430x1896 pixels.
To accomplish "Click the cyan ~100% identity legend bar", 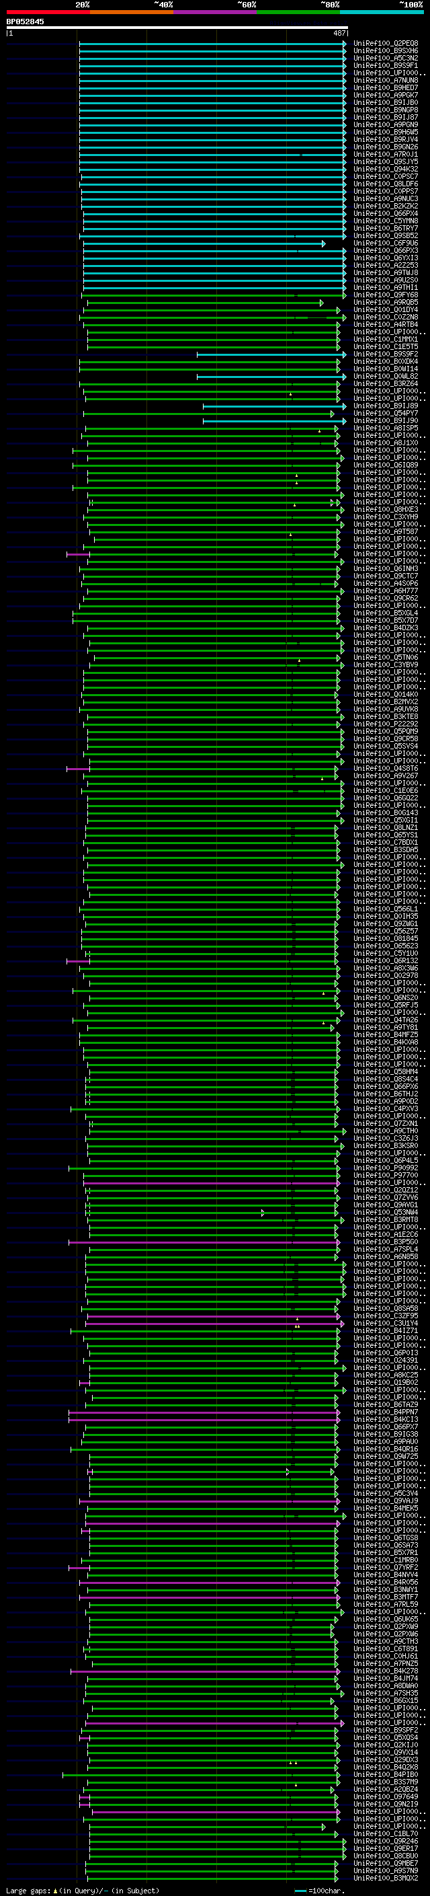I will point(382,13).
